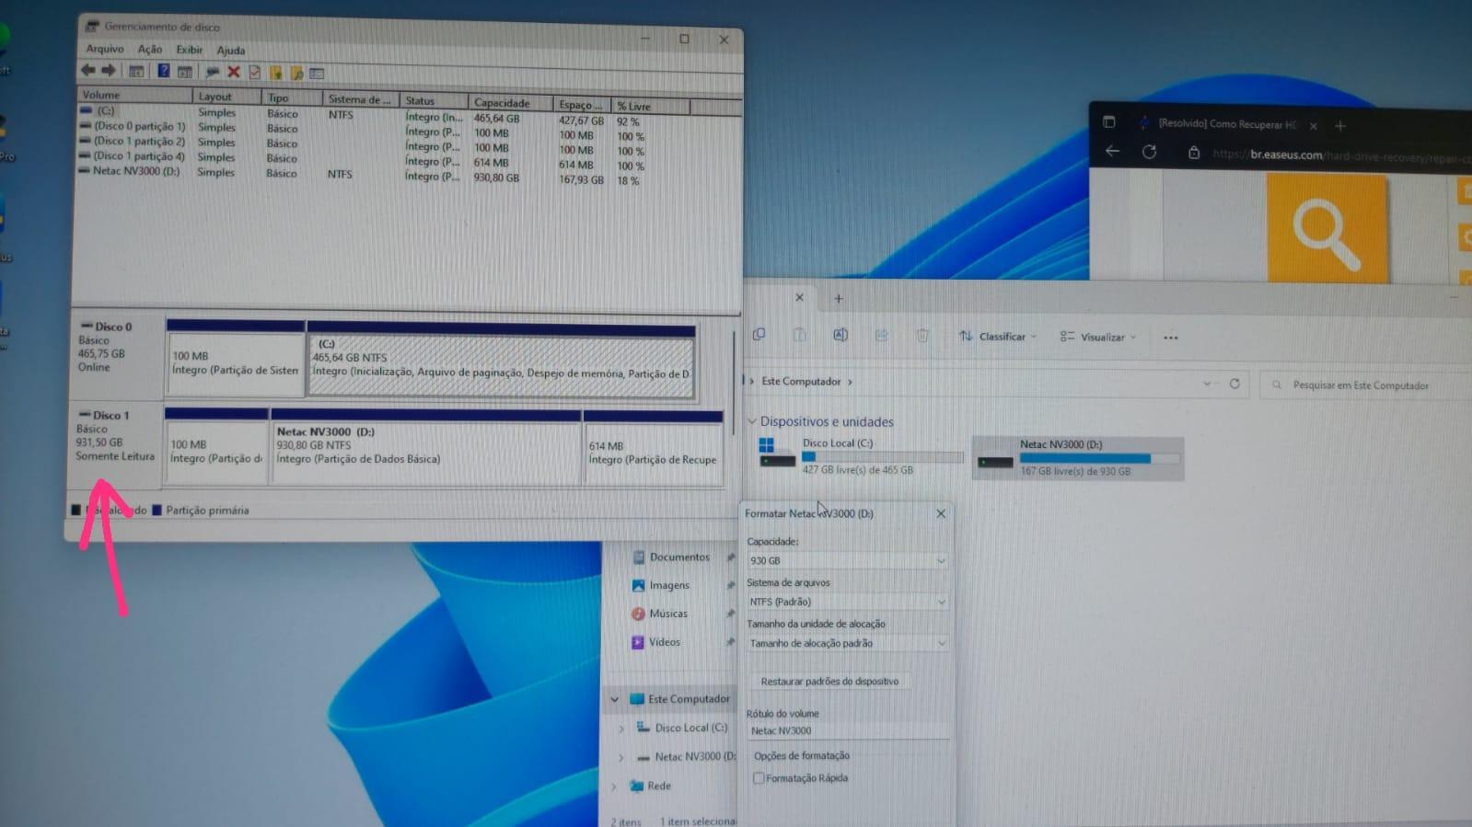Screen dimensions: 1472x827
Task: Close the Como Recuperar HD browser tab
Action: pos(1314,126)
